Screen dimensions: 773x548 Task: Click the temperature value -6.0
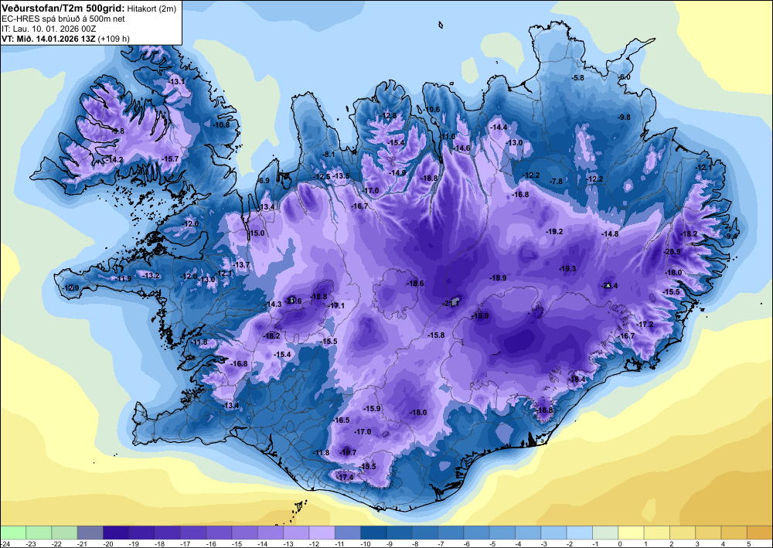coord(624,77)
